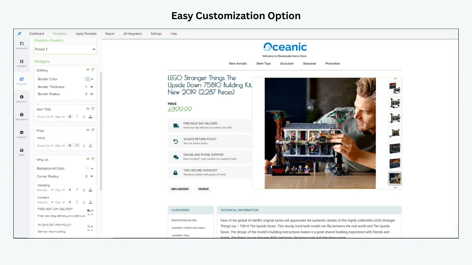472x265 pixels.
Task: Make the Price text bold
Action: tap(70, 145)
